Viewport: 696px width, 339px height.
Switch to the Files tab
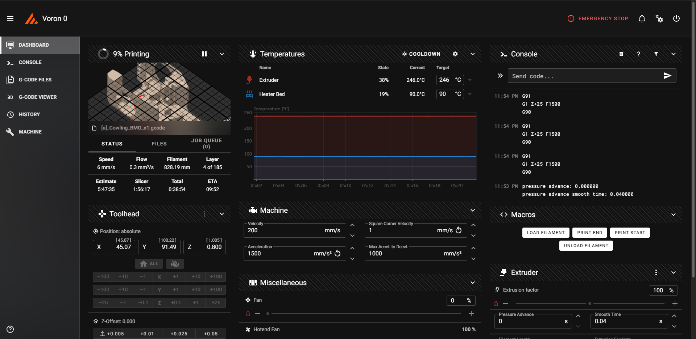[x=159, y=144]
